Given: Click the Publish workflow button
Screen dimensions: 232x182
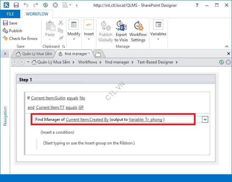Looking at the screenshot, I should [12, 31].
